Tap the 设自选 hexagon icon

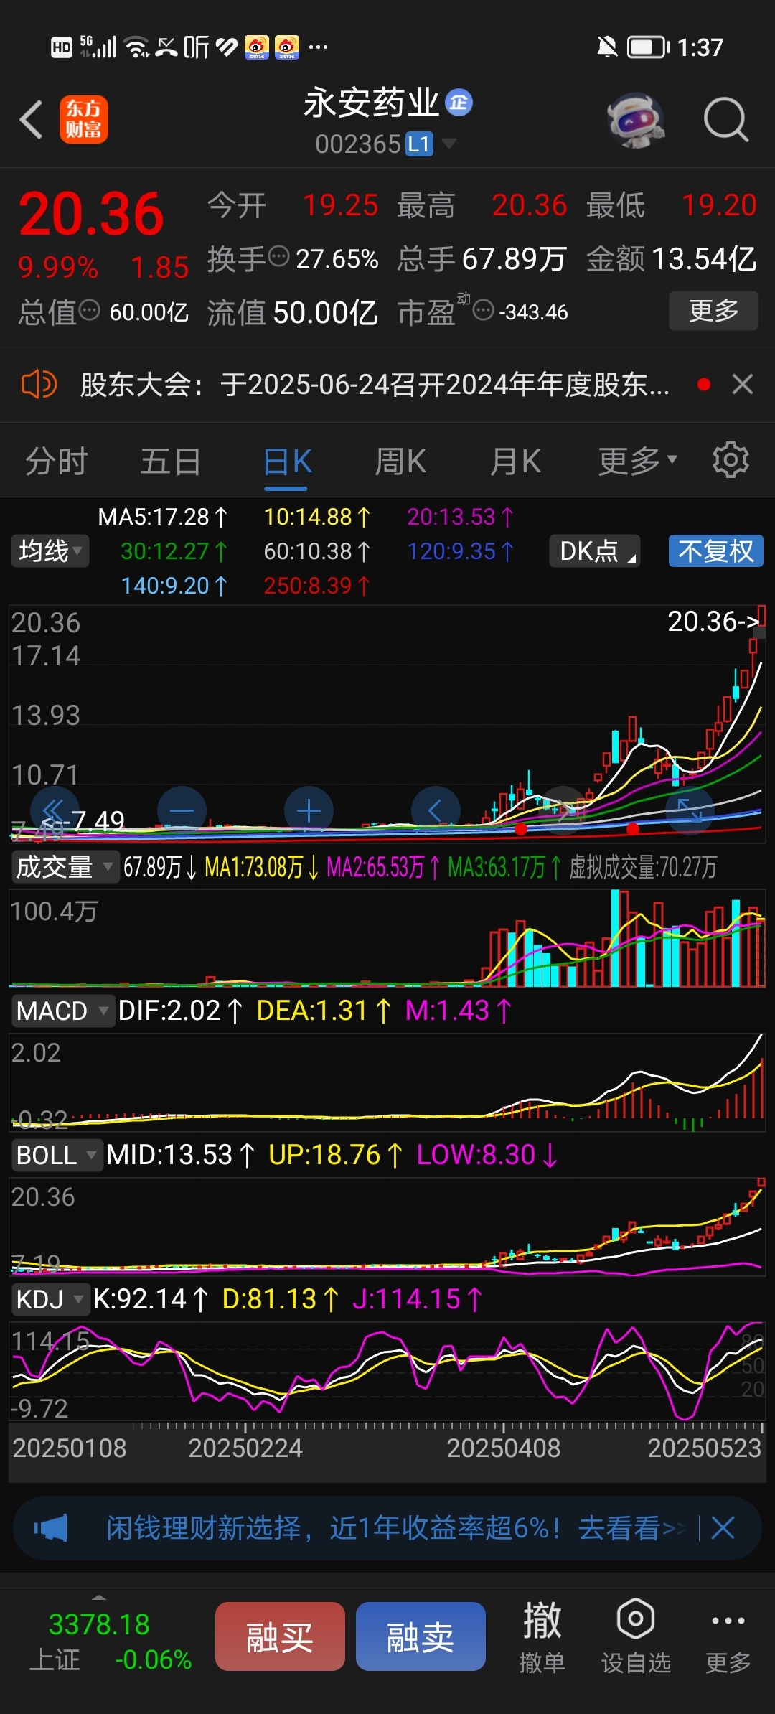click(x=636, y=1638)
